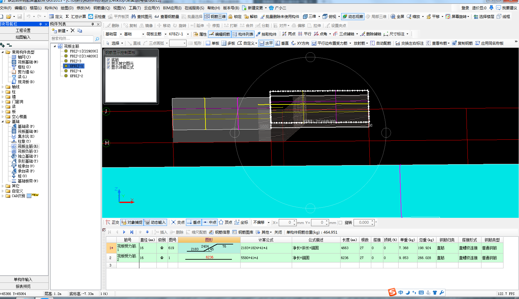Click 工程设置 navigation button
Image resolution: width=519 pixels, height=299 pixels.
click(x=23, y=30)
